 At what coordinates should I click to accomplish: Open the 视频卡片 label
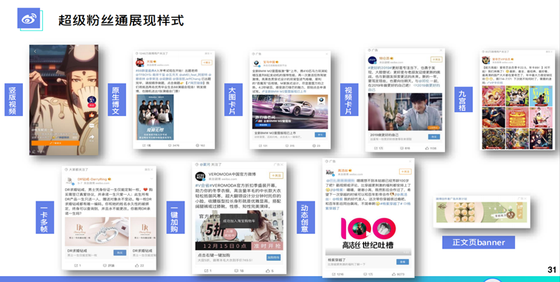click(349, 100)
